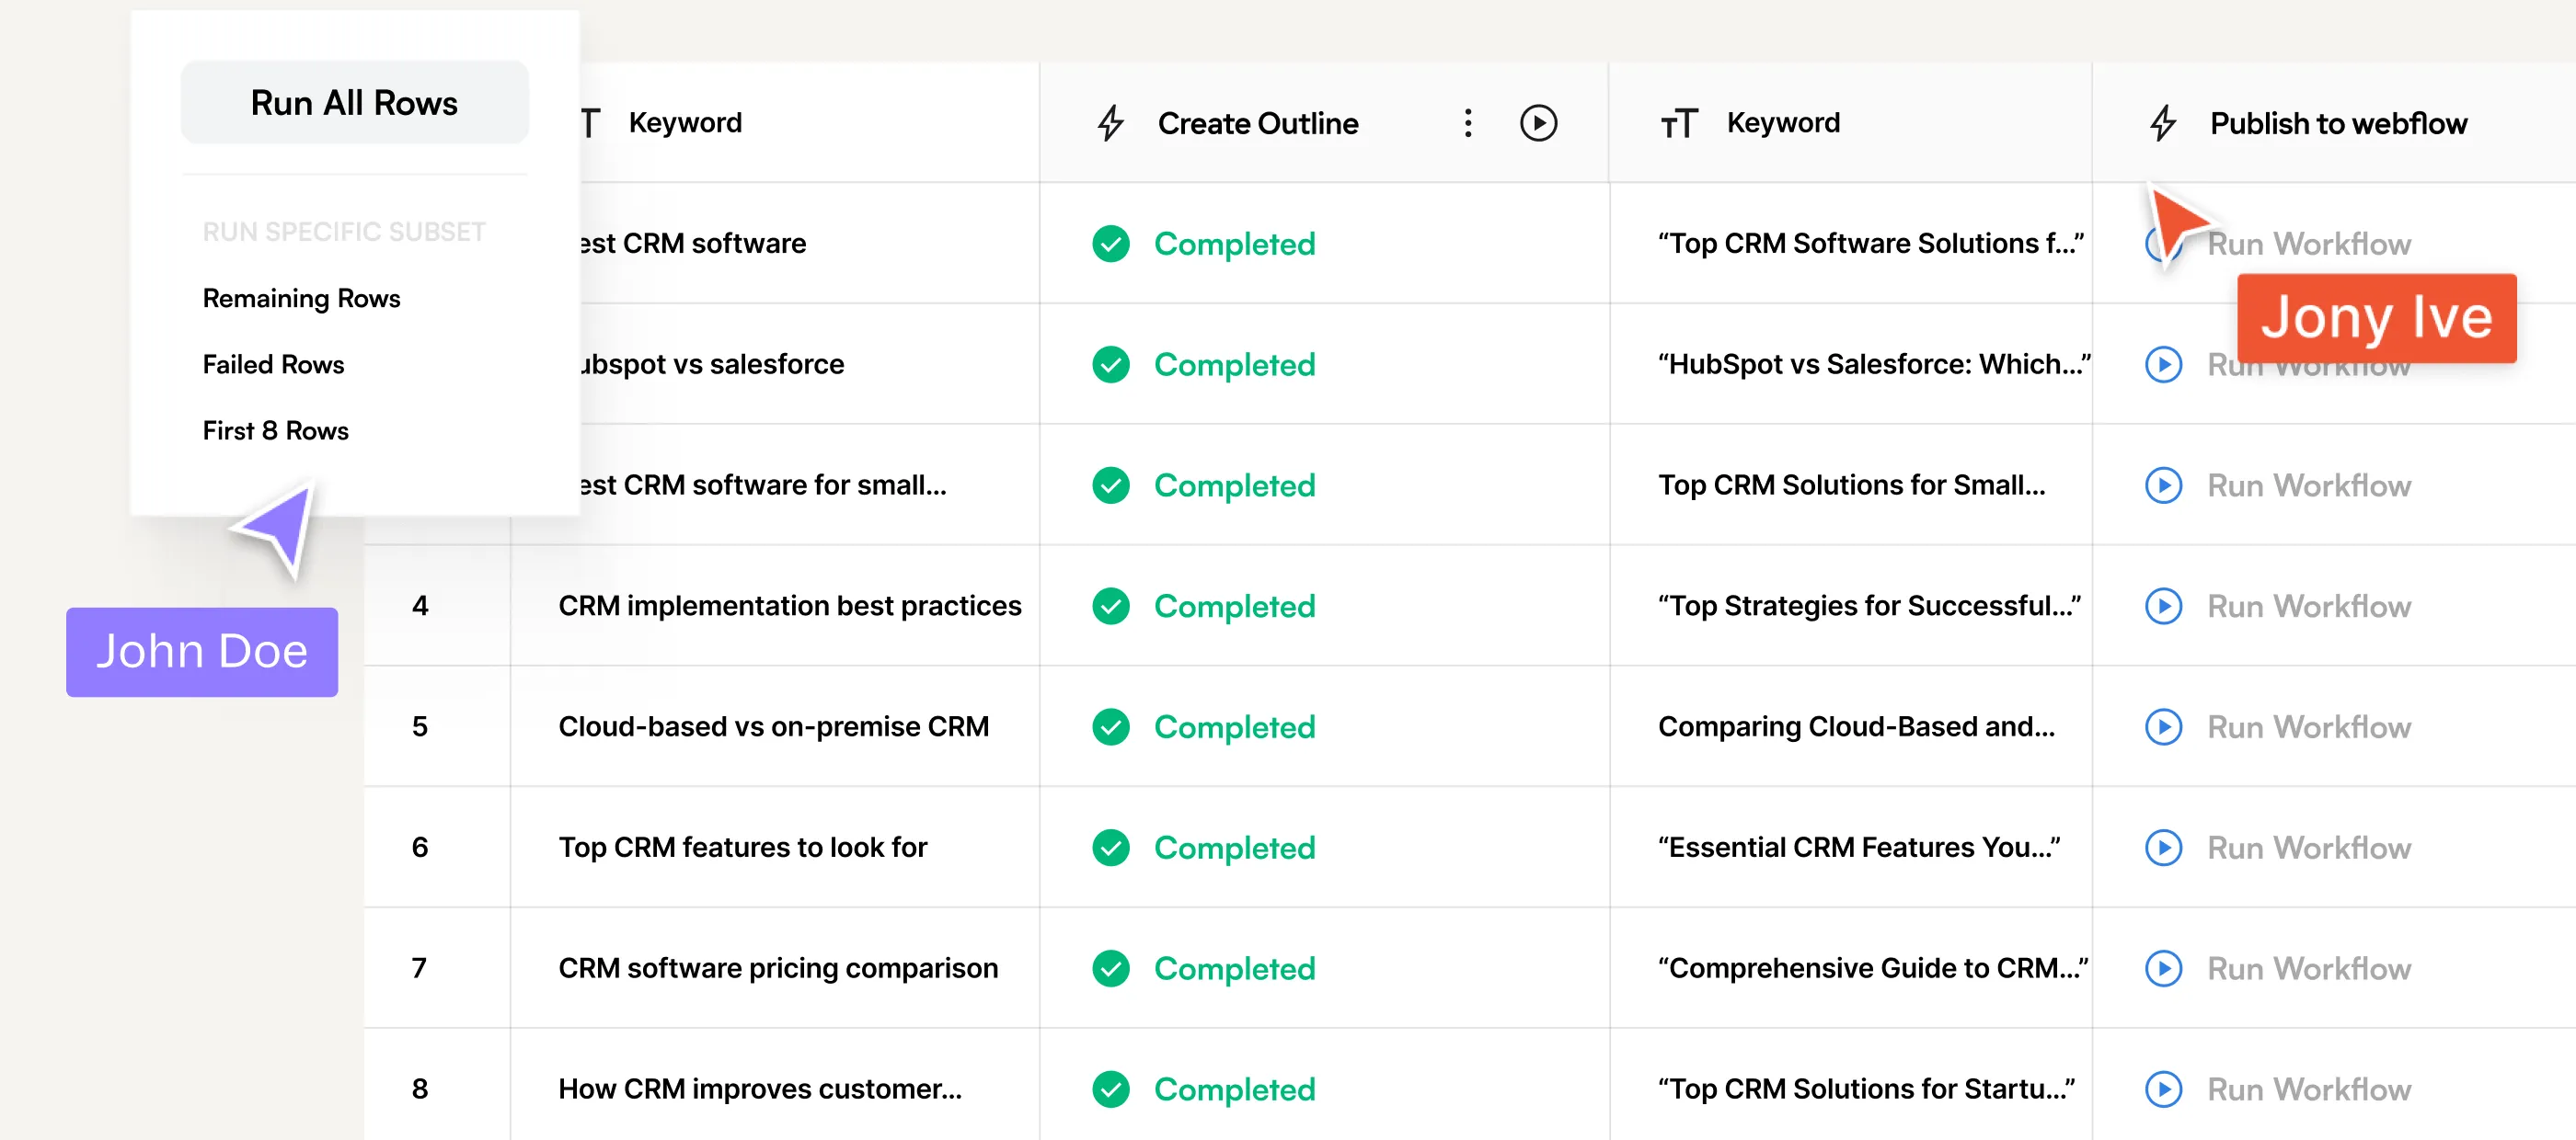This screenshot has width=2576, height=1140.
Task: Run Workflow for How CRM improves customer row
Action: point(2164,1089)
